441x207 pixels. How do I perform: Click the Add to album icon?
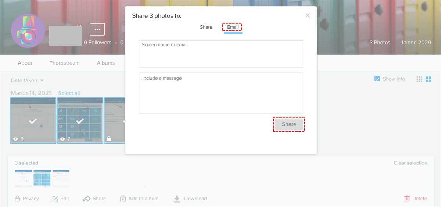coord(123,199)
